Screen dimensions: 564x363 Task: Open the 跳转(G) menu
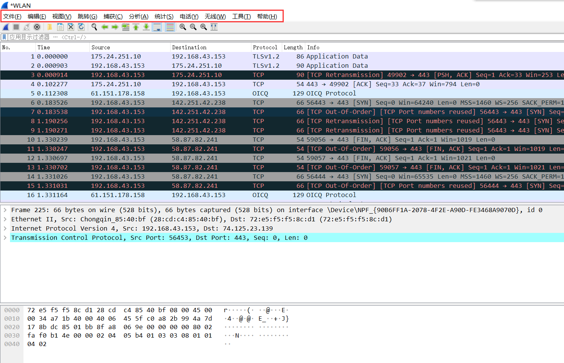87,17
